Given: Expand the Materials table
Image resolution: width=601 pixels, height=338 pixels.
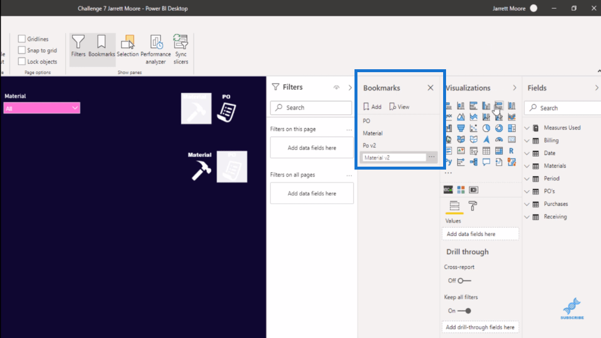Looking at the screenshot, I should pyautogui.click(x=527, y=166).
